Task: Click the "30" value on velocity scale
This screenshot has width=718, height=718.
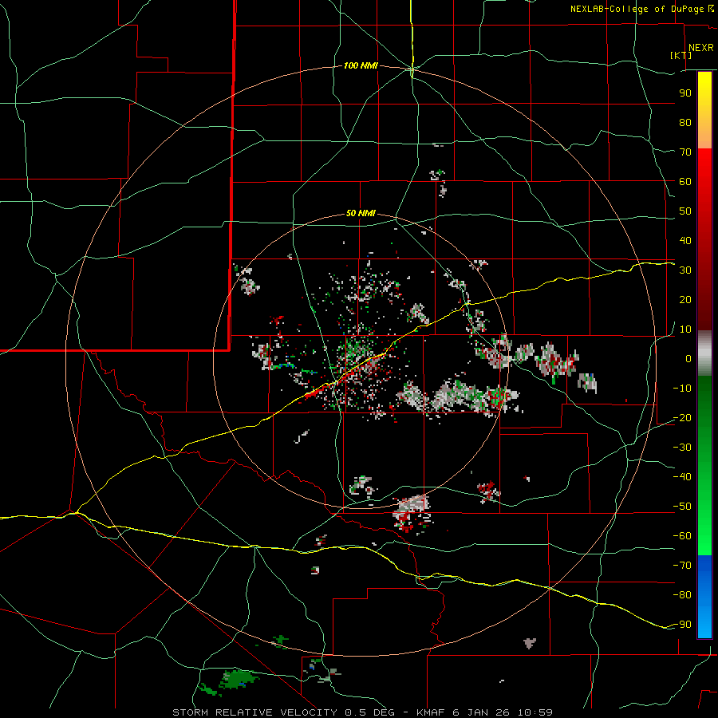Action: (x=685, y=270)
